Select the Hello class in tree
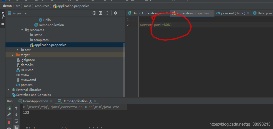 click(45, 20)
